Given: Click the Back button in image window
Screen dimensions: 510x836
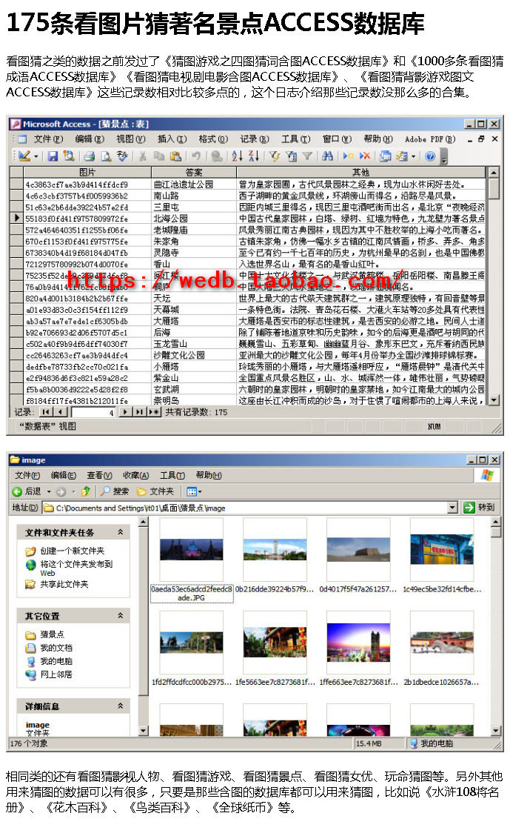Looking at the screenshot, I should coord(27,491).
